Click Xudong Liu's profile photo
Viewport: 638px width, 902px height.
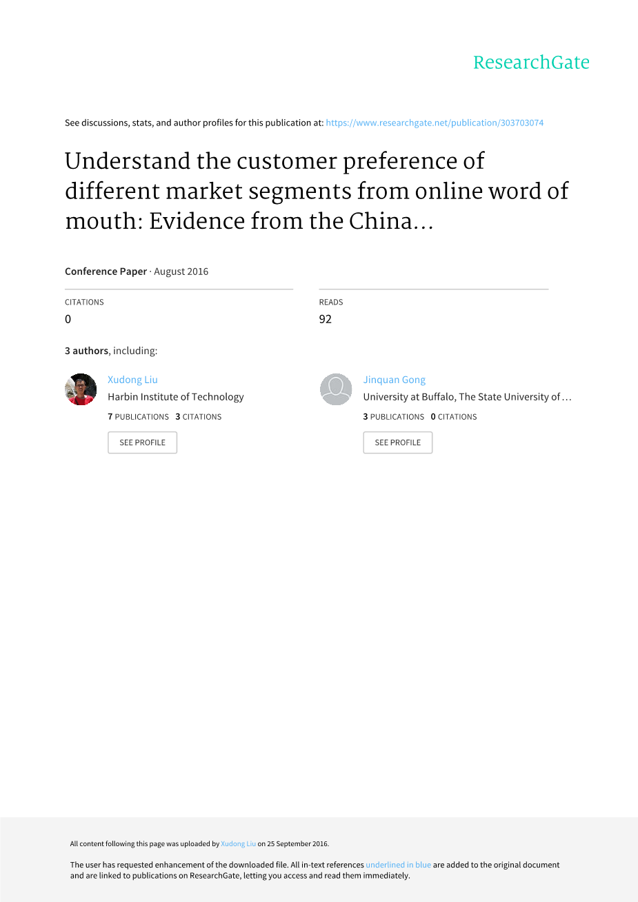[81, 389]
